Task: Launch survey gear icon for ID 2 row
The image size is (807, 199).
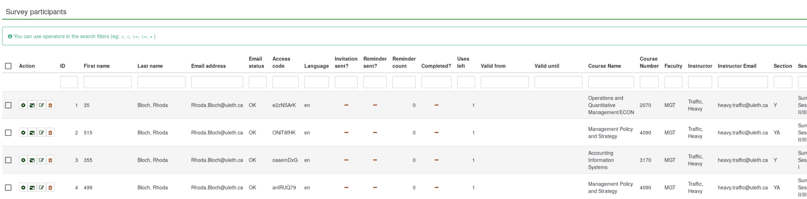Action: coord(23,133)
